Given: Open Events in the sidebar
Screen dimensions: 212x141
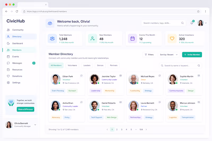Looking at the screenshot, I should tap(21, 57).
